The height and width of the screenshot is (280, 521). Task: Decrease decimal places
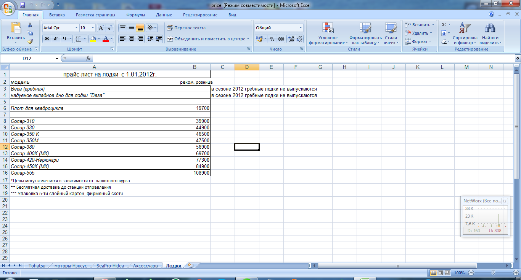pyautogui.click(x=299, y=38)
